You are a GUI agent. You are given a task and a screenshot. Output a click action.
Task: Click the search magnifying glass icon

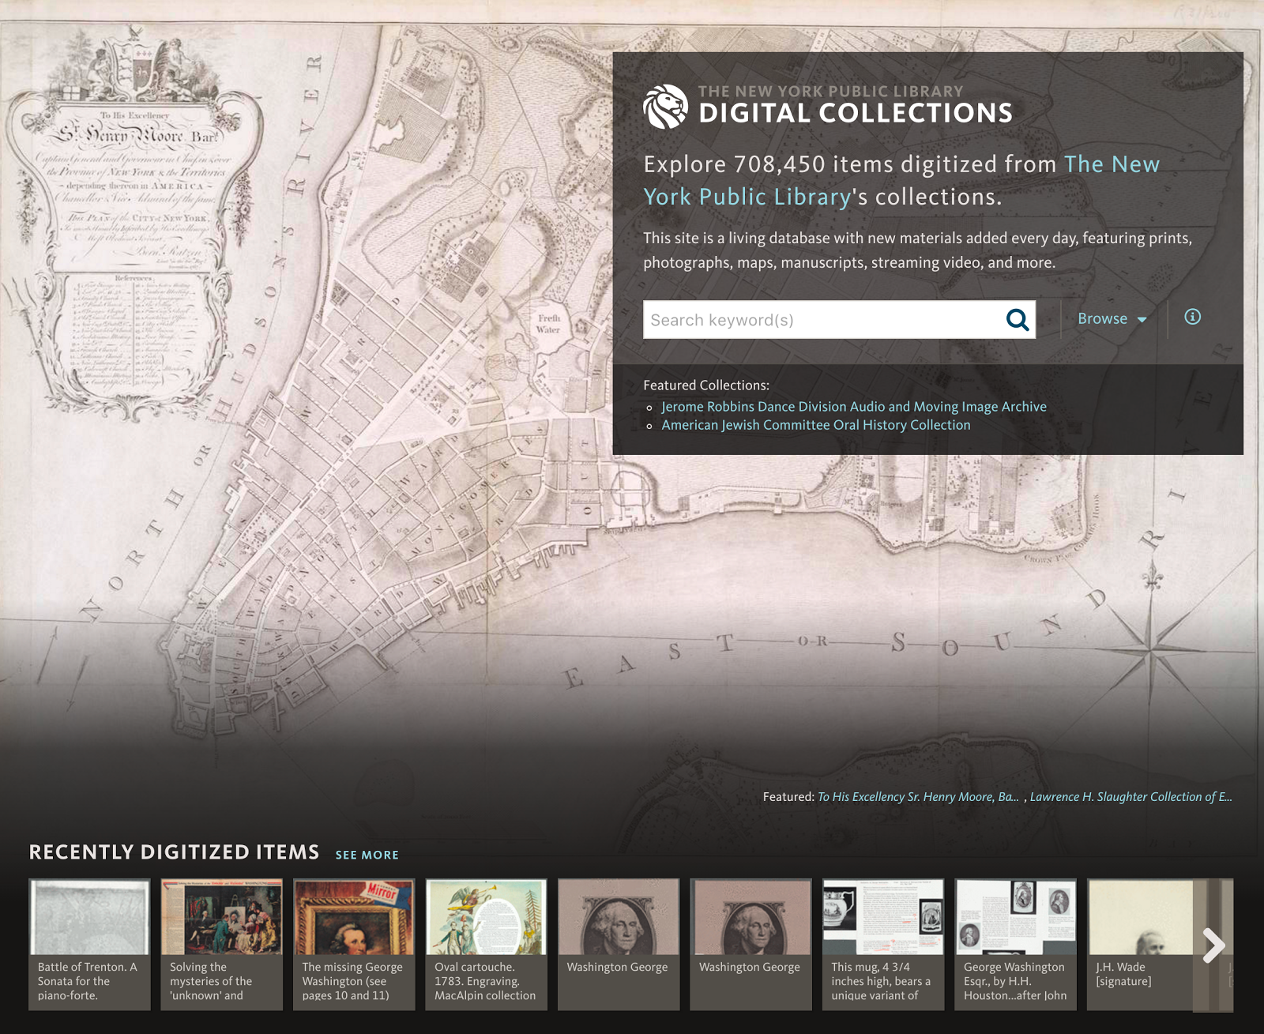point(1018,319)
